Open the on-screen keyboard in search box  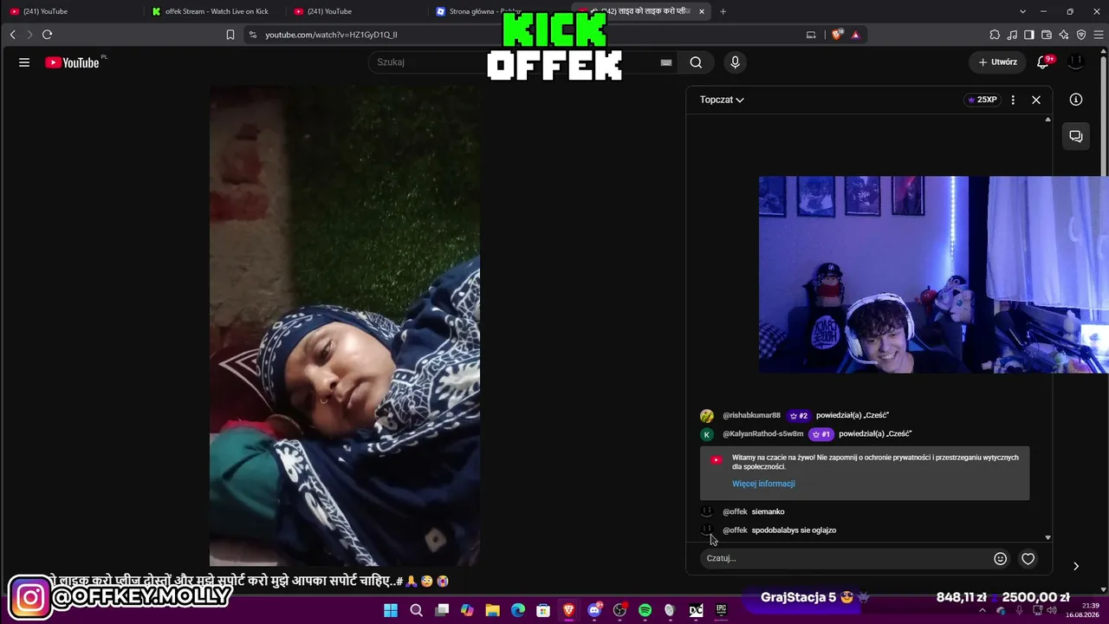point(666,62)
